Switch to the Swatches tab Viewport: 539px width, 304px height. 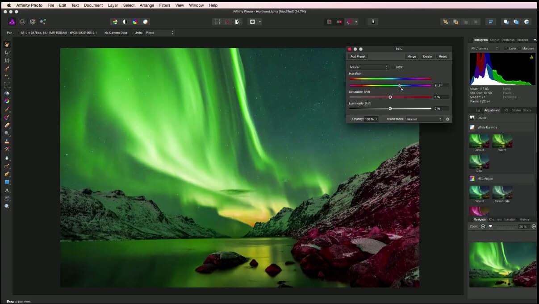(508, 40)
